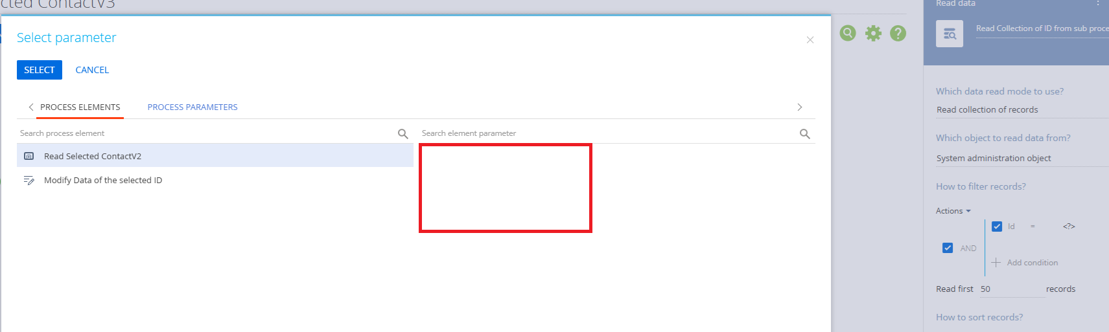Screen dimensions: 1109x332
Task: Uncheck the AND filter group checkbox
Action: click(x=948, y=248)
